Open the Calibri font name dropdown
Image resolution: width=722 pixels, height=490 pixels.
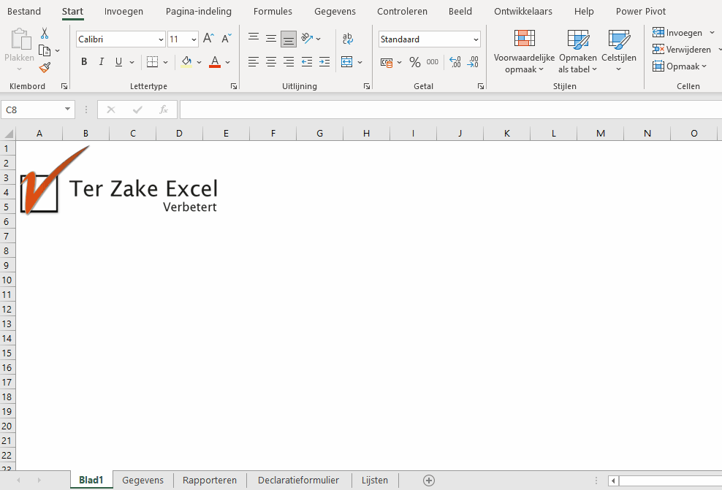pos(161,39)
